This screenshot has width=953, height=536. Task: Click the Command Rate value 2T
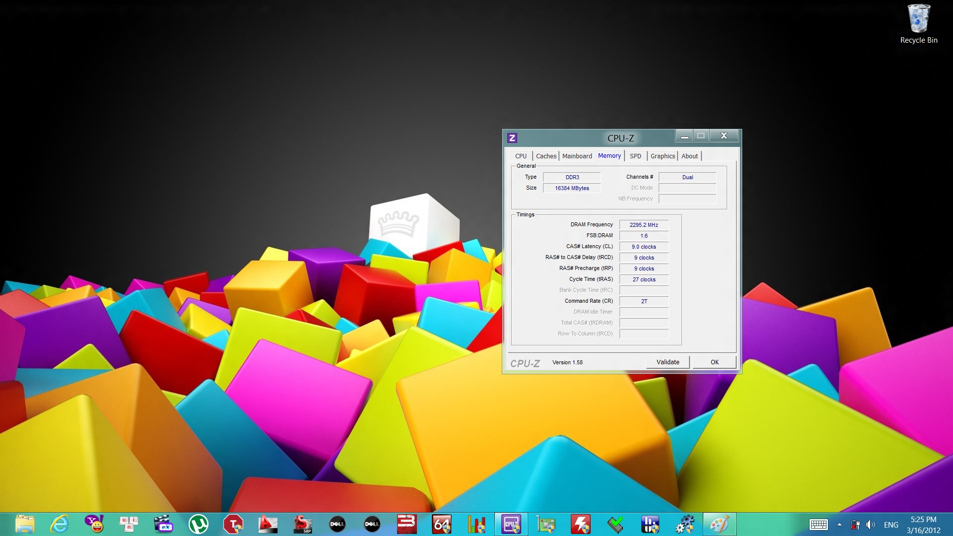point(644,301)
